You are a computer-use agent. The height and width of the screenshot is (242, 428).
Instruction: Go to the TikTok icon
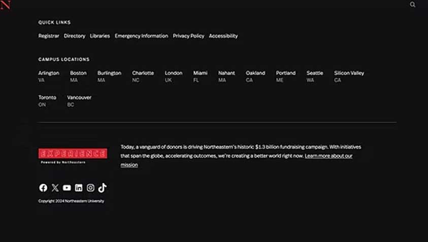click(103, 188)
